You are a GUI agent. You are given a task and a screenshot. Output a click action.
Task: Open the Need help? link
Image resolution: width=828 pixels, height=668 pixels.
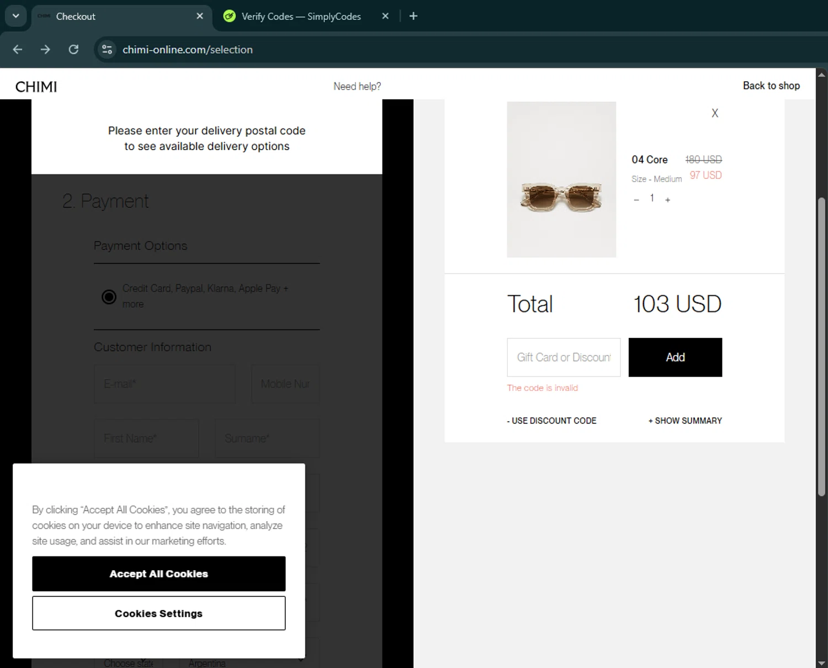tap(357, 86)
